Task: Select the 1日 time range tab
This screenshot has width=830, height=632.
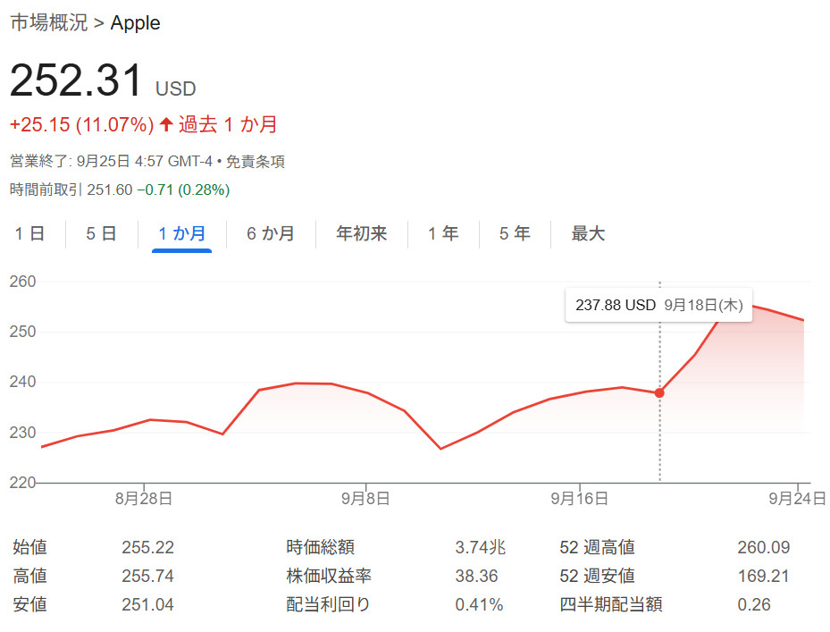Action: [29, 234]
